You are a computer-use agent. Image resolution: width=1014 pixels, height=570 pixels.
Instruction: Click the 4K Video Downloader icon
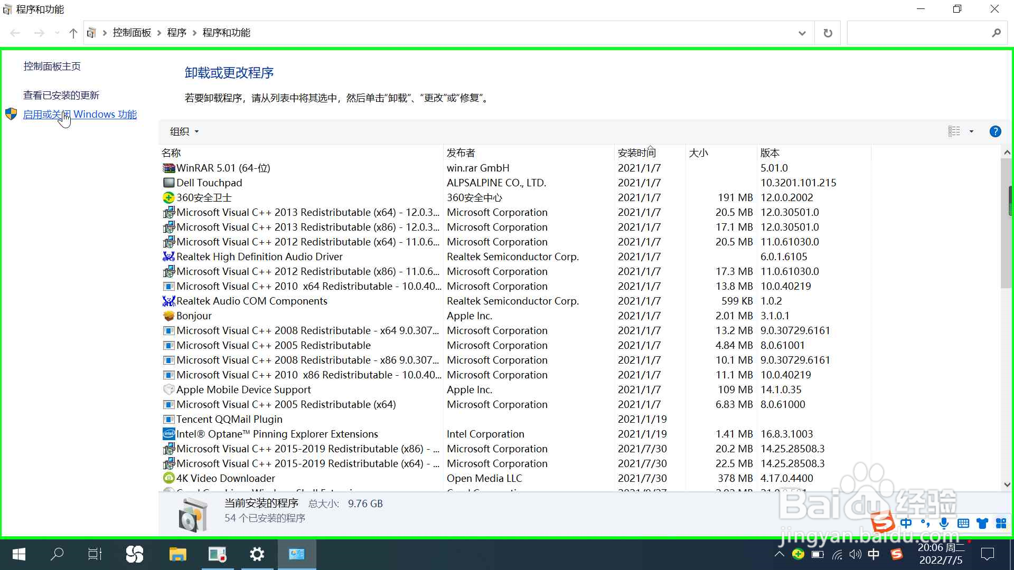[168, 478]
